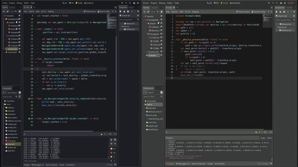Save resource icon in left window's Inspector
298x167 pixels.
[x=128, y=12]
